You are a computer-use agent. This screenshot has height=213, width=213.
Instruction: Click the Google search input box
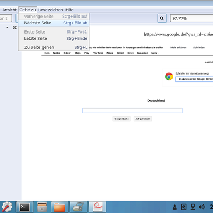coord(132,110)
